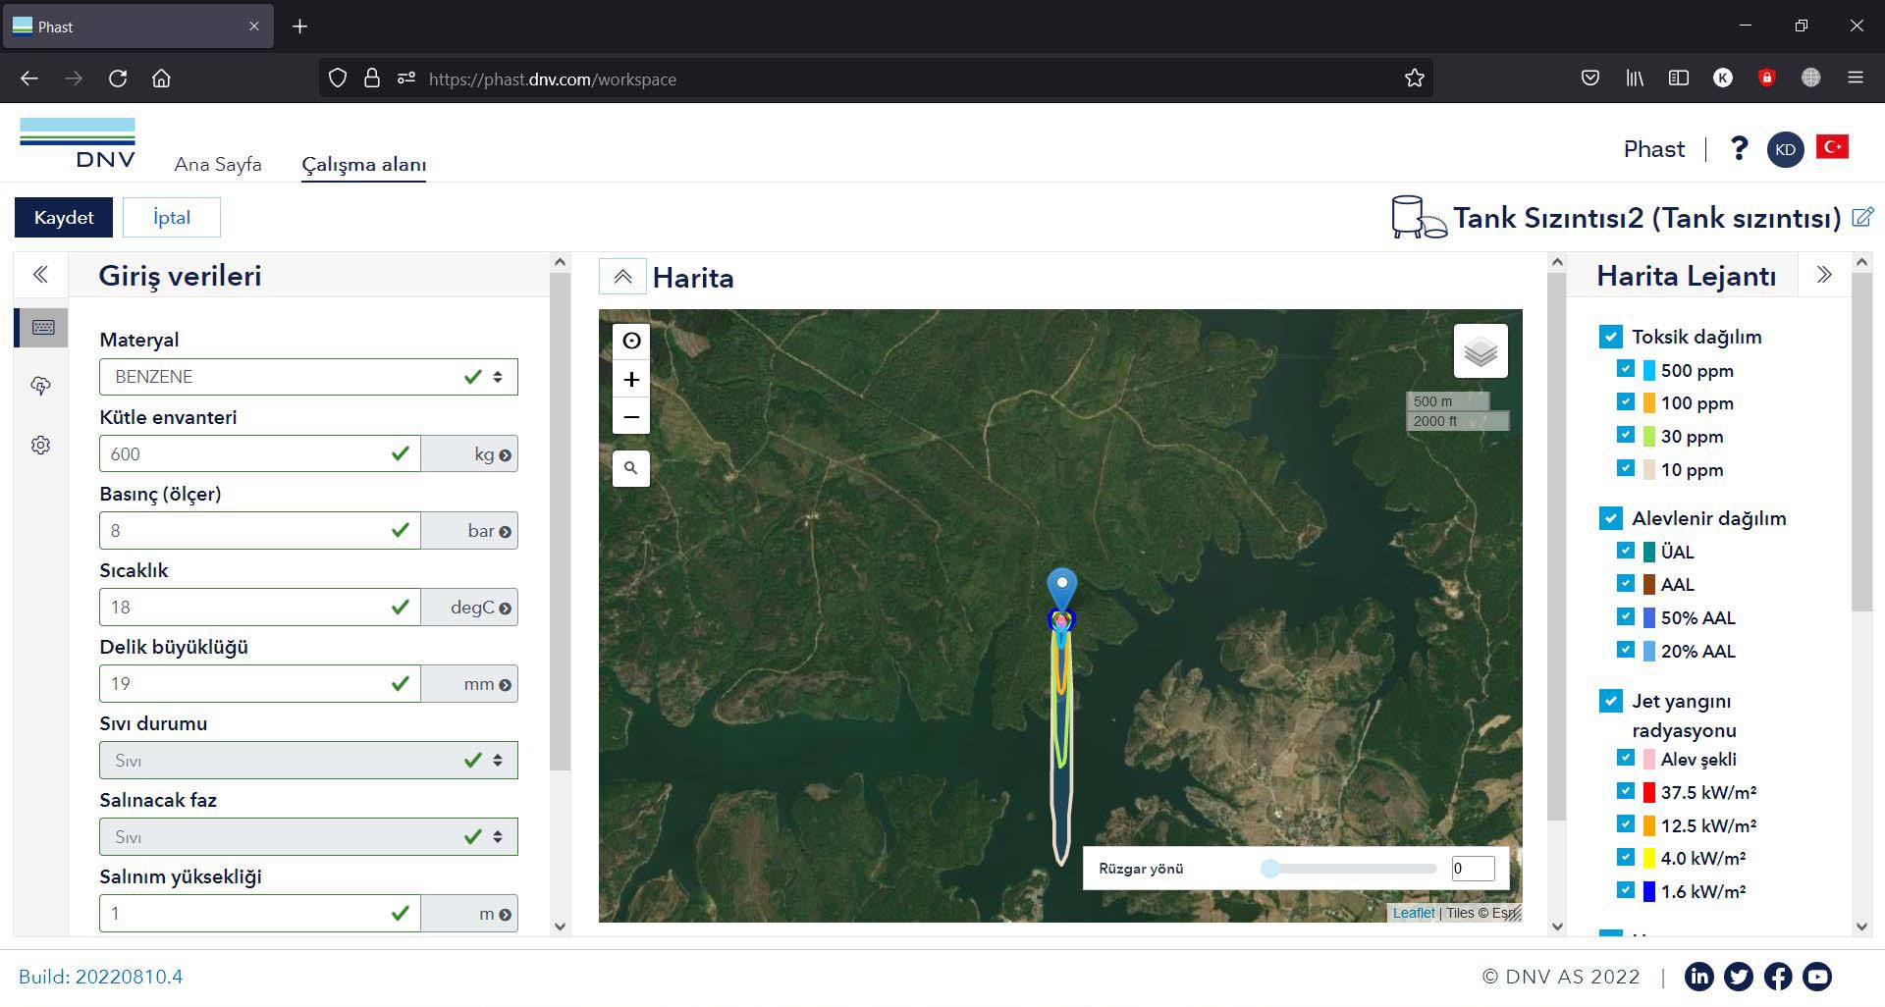Click the map recenter target icon
This screenshot has width=1885, height=1007.
click(x=631, y=341)
